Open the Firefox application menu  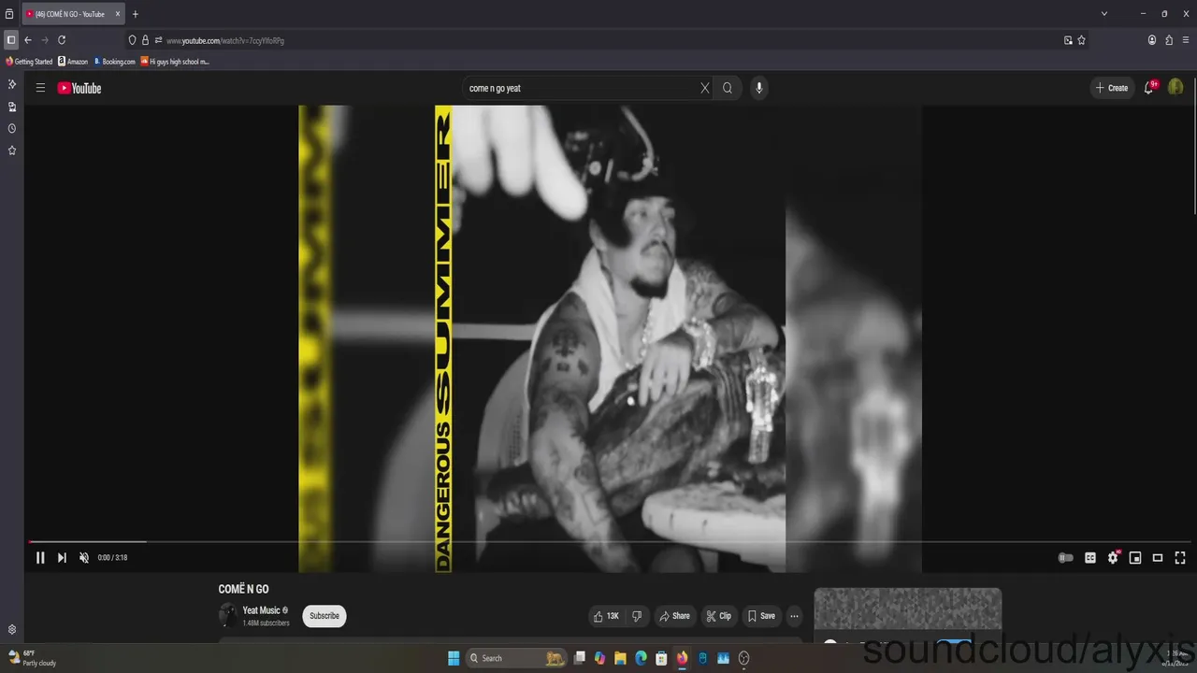pyautogui.click(x=1186, y=40)
